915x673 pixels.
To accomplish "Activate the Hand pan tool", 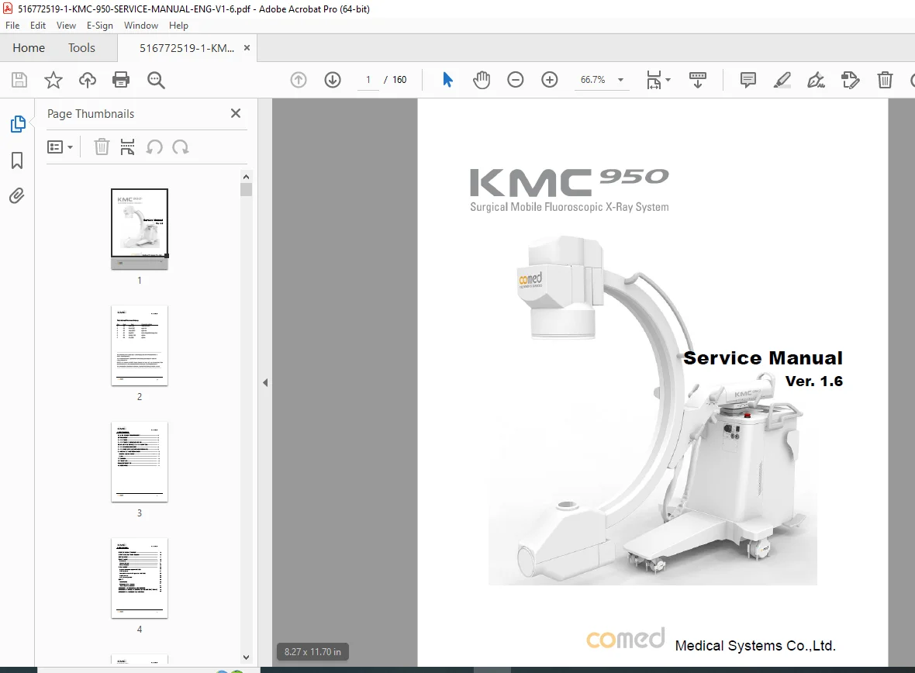I will (x=482, y=80).
